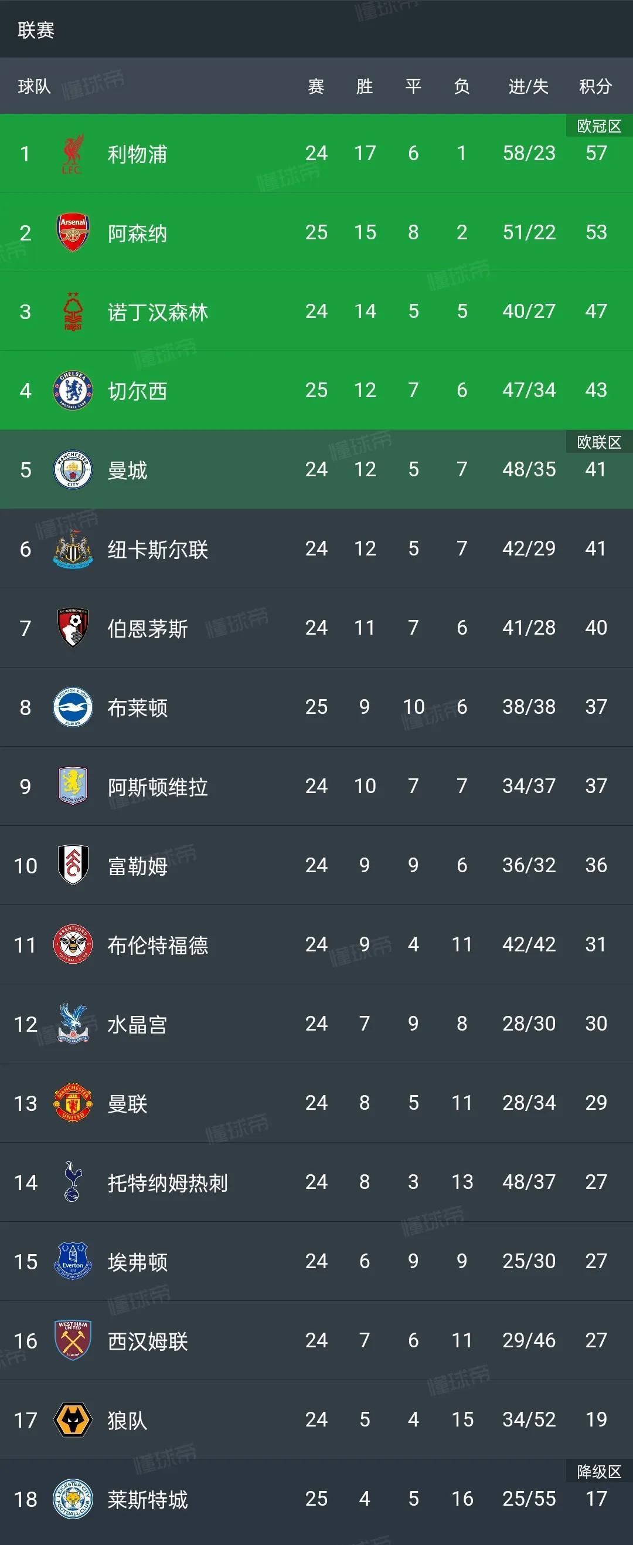Image resolution: width=633 pixels, height=1545 pixels.
Task: Tap the Arsenal club badge
Action: click(73, 233)
